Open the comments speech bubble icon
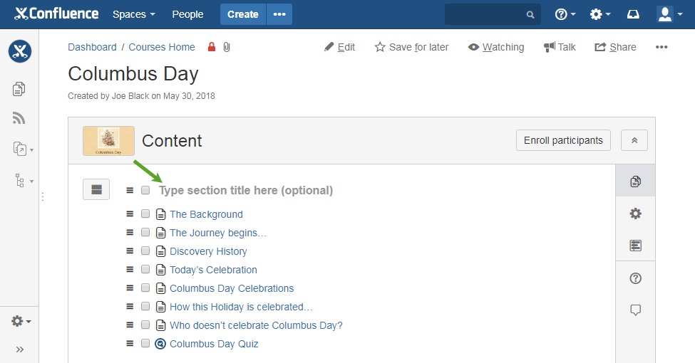 [636, 310]
